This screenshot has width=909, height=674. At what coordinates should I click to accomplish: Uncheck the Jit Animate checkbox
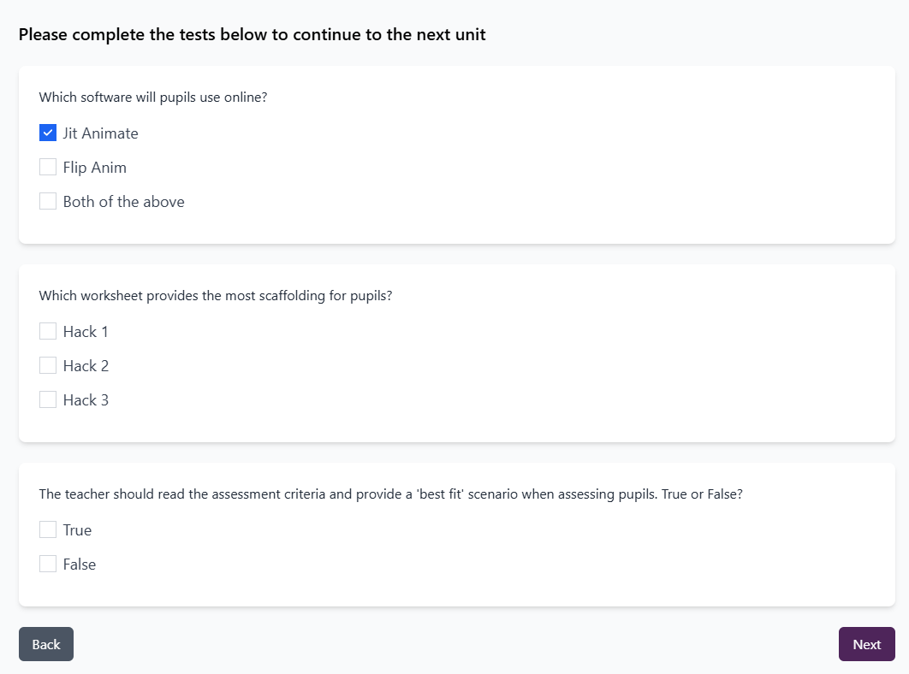coord(48,133)
